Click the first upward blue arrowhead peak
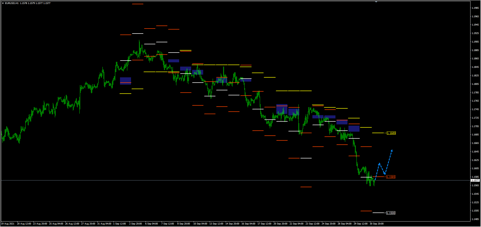 click(x=380, y=164)
